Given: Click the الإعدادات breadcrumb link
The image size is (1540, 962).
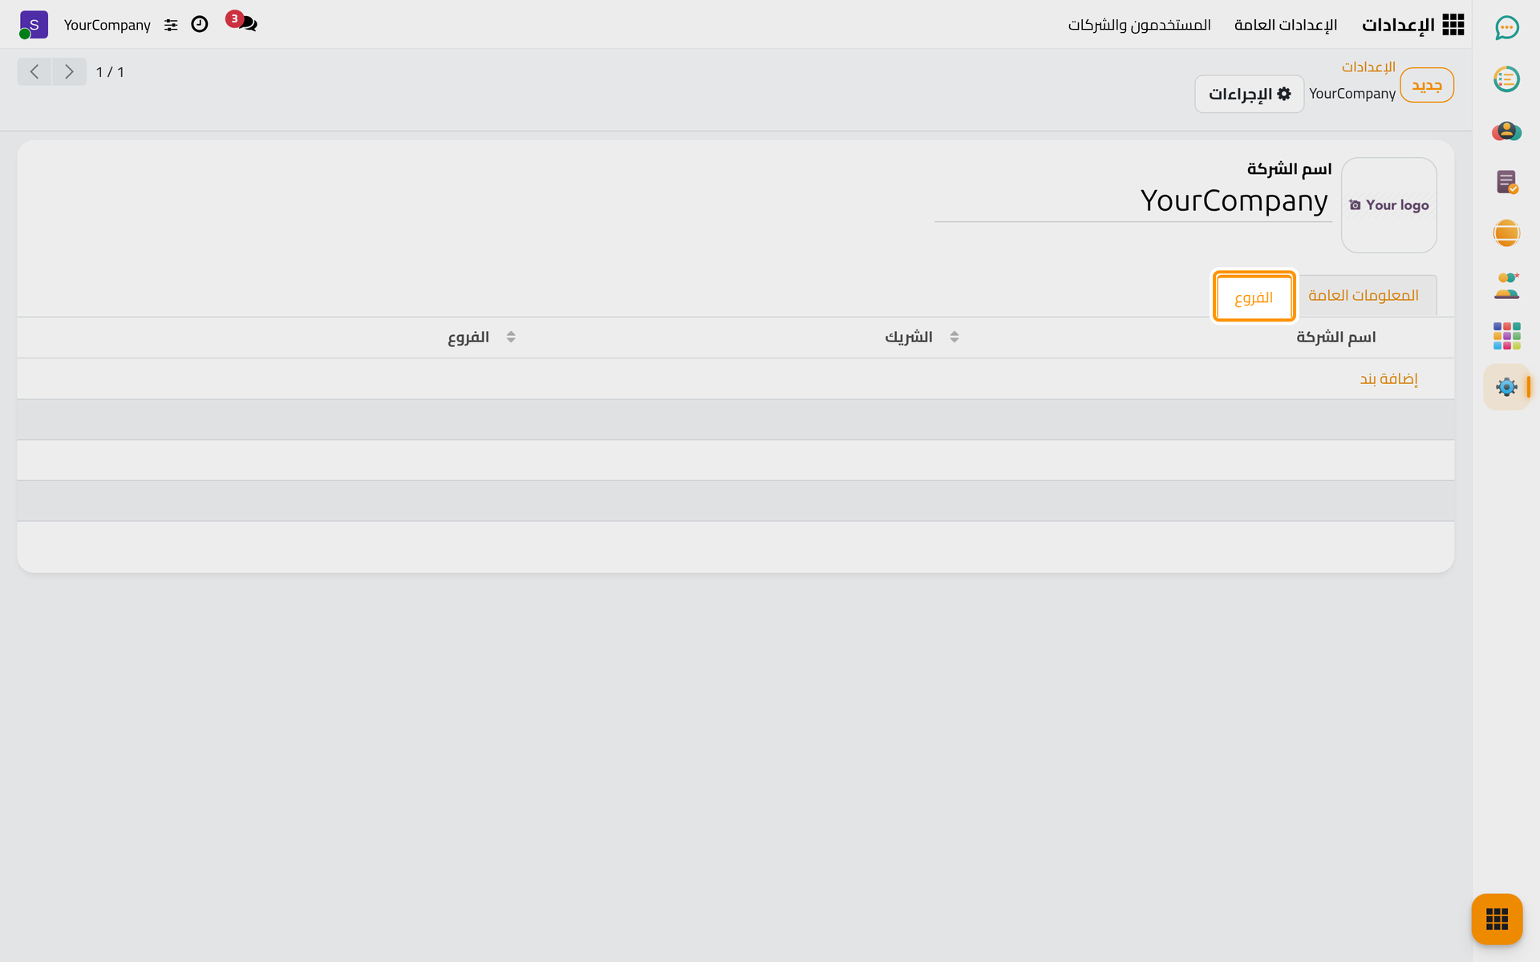Looking at the screenshot, I should [1368, 67].
